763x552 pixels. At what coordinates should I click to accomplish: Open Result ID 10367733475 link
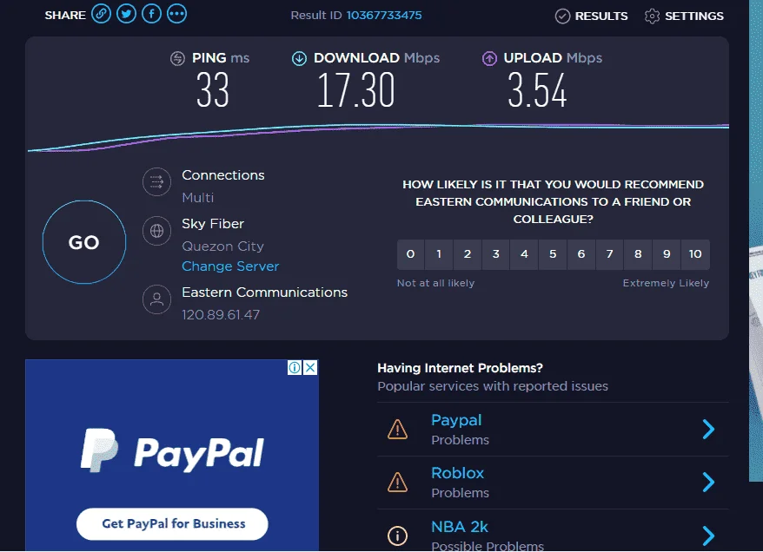[384, 15]
